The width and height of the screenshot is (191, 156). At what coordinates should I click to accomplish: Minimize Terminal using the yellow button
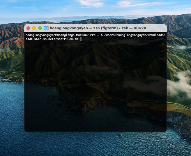coord(34,28)
